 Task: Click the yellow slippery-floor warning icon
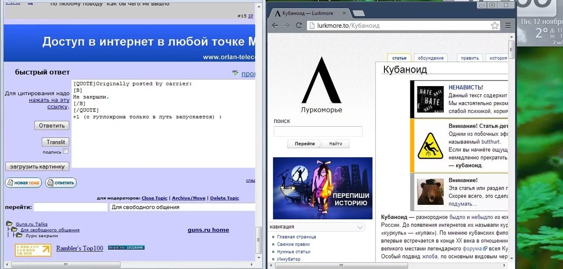click(430, 146)
